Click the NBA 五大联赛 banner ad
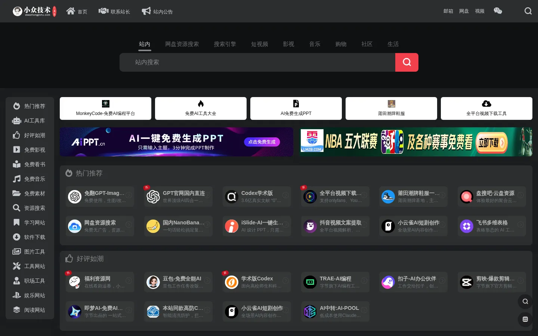 click(x=415, y=142)
